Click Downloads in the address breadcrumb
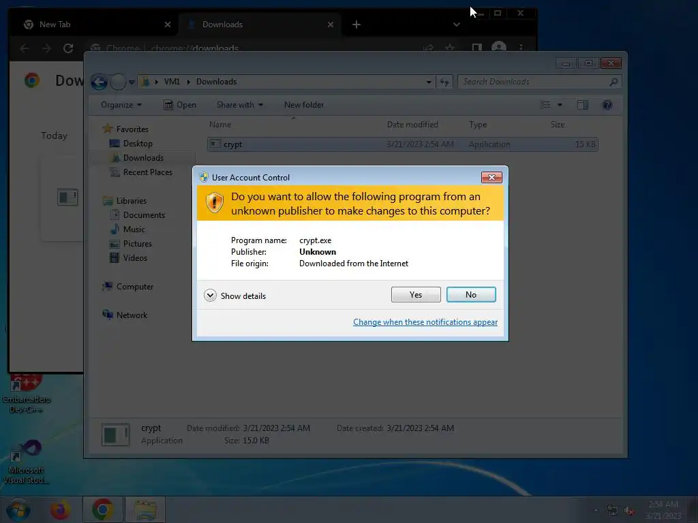Screen dimensions: 698x523 [216, 82]
